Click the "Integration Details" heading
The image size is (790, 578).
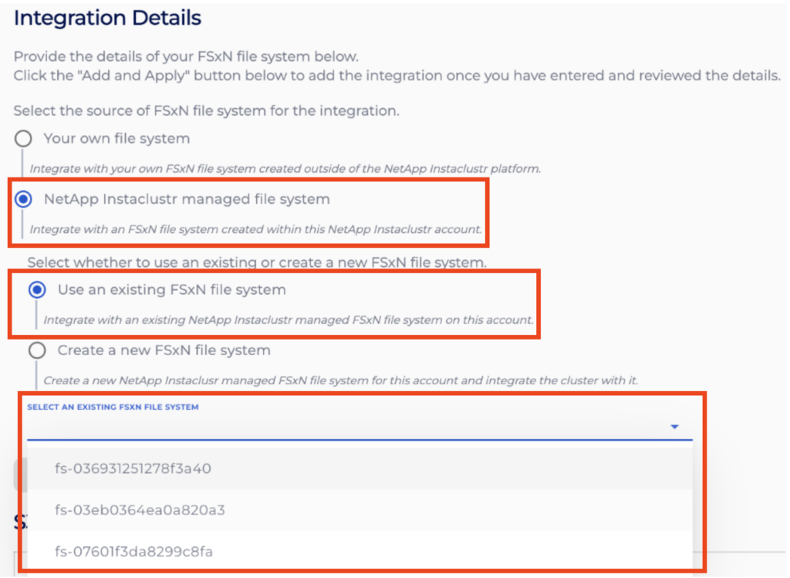click(107, 19)
